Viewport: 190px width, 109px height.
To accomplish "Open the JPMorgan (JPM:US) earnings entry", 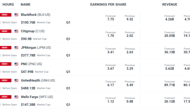I will click(x=36, y=48).
